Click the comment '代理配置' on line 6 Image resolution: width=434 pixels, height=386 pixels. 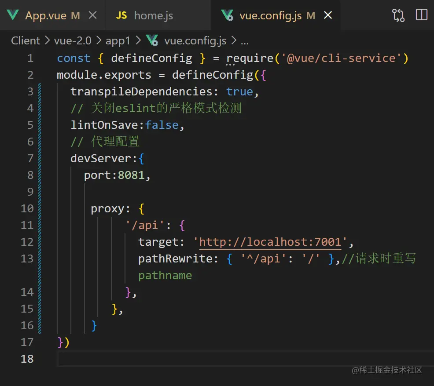click(115, 142)
